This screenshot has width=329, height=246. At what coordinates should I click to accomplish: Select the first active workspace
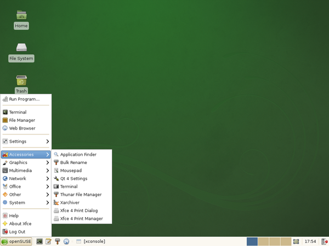(252, 242)
